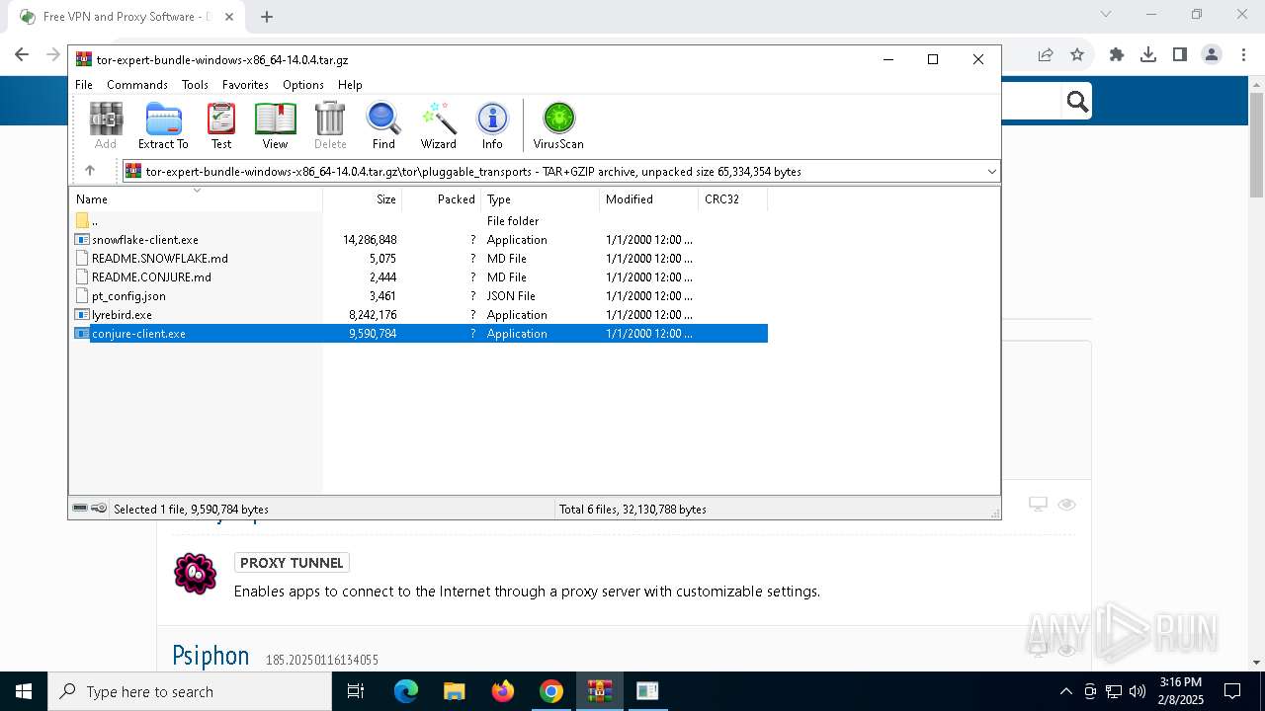Click the Proxy Tunnel app logo

(x=195, y=573)
